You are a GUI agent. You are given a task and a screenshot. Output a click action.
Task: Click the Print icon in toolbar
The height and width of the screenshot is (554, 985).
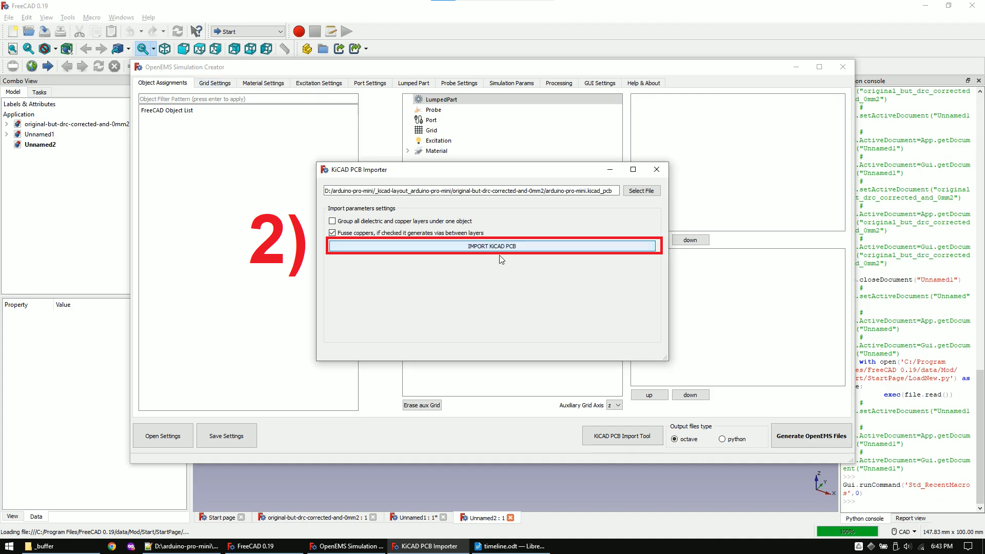click(61, 31)
